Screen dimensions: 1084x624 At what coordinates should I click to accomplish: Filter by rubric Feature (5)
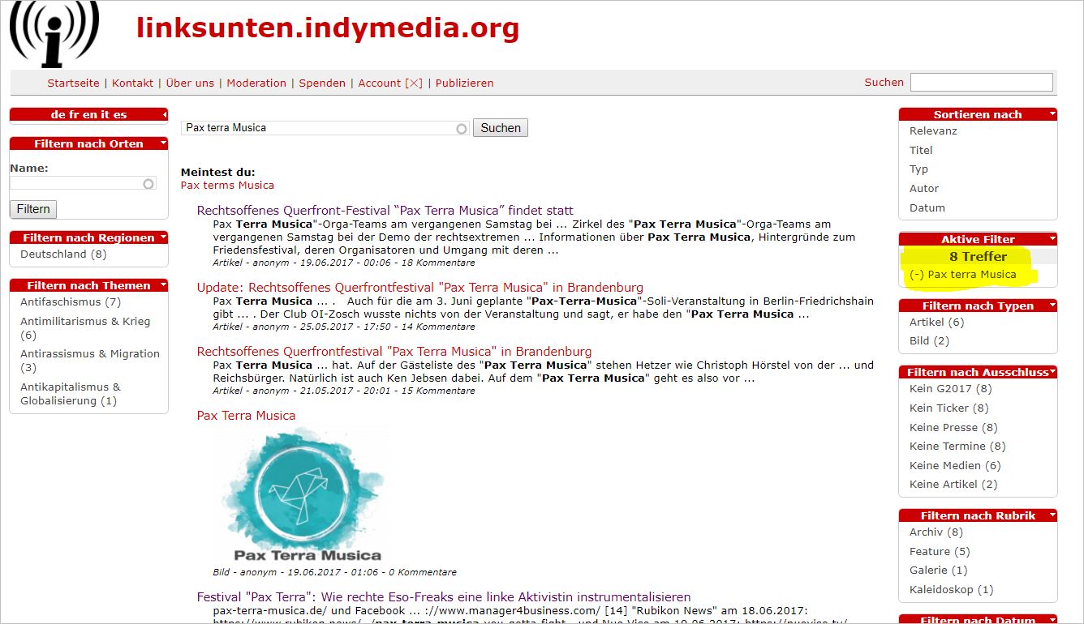coord(940,551)
